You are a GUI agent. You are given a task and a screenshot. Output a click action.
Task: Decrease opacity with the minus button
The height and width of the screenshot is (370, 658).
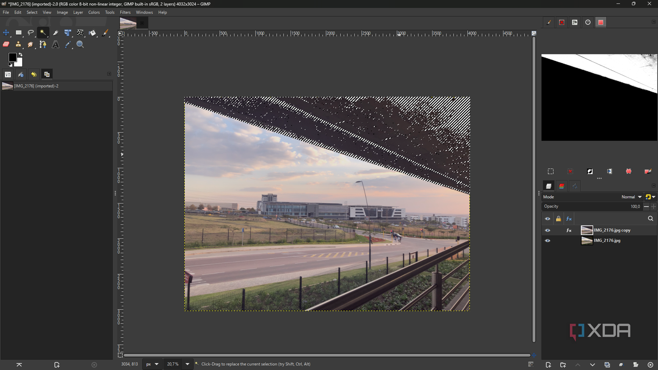coord(646,206)
